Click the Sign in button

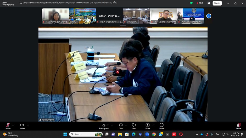click(217, 3)
